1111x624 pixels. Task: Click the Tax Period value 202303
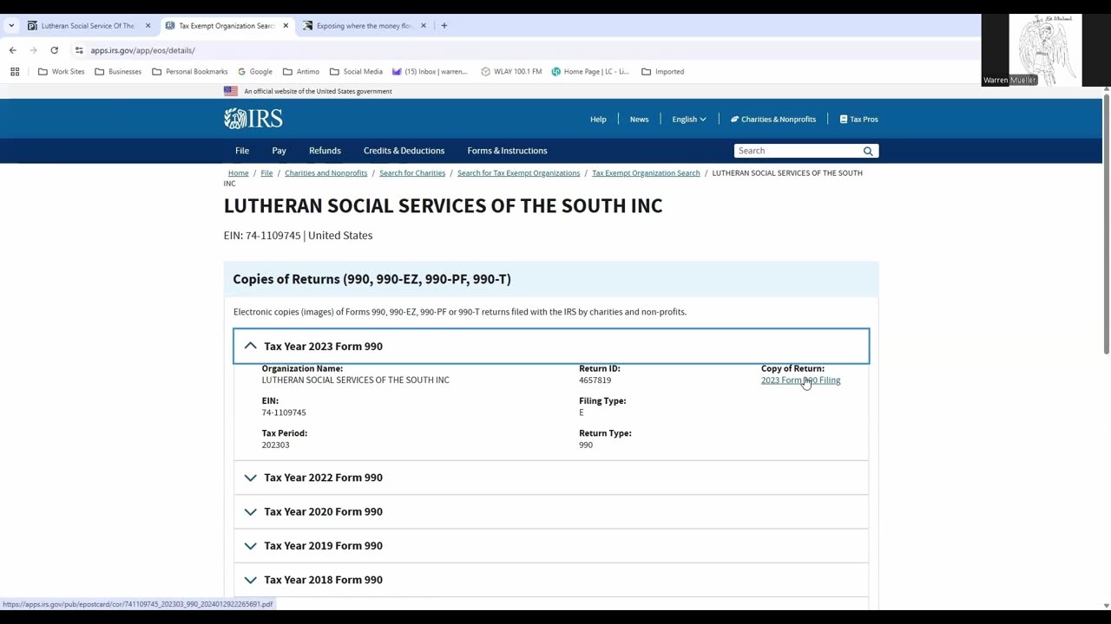click(275, 445)
